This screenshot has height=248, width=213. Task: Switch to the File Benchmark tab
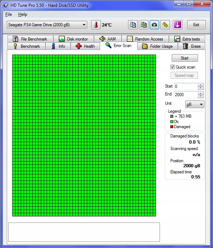[30, 39]
